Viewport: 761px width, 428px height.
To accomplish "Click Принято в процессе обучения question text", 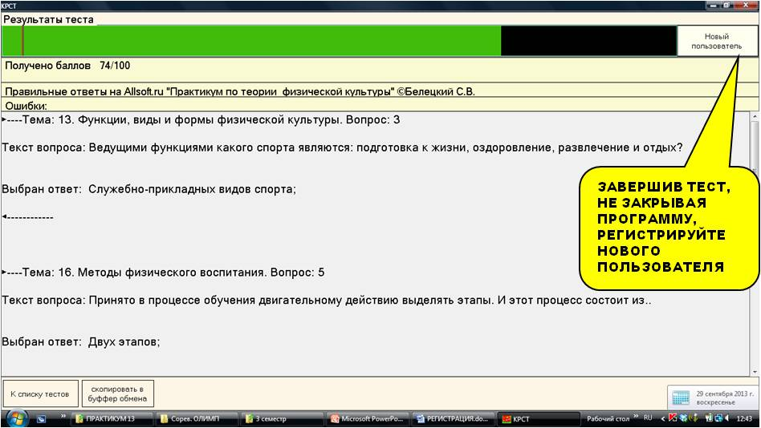I will coord(327,300).
